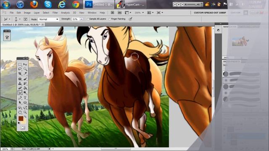Select the Zoom tool in toolbox

[25, 112]
